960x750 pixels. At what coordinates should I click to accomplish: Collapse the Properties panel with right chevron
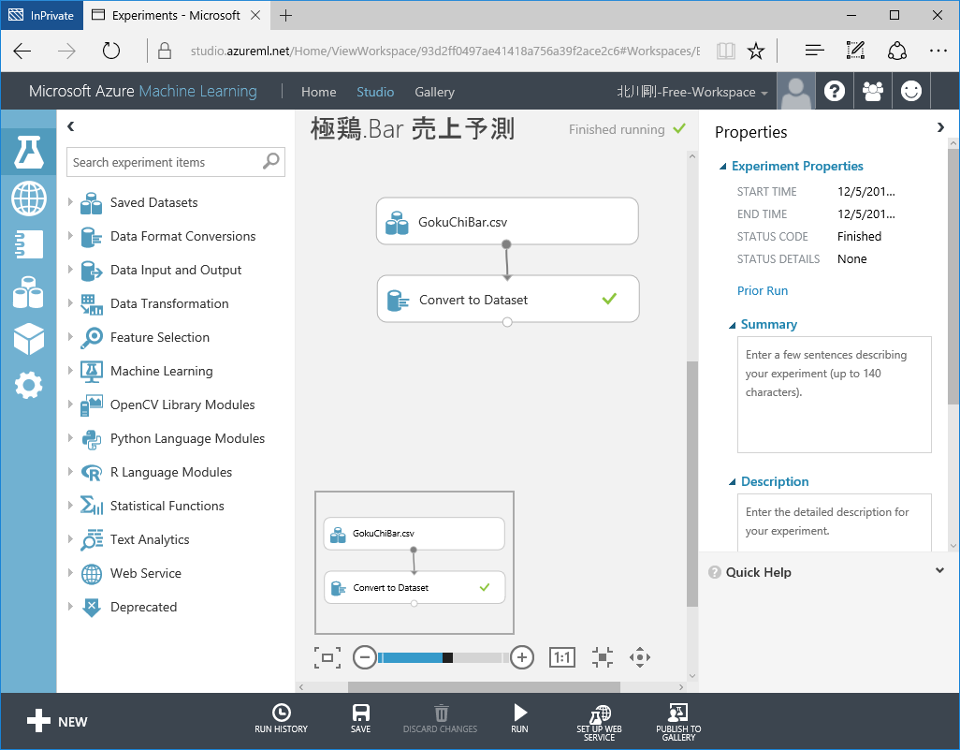pos(940,127)
